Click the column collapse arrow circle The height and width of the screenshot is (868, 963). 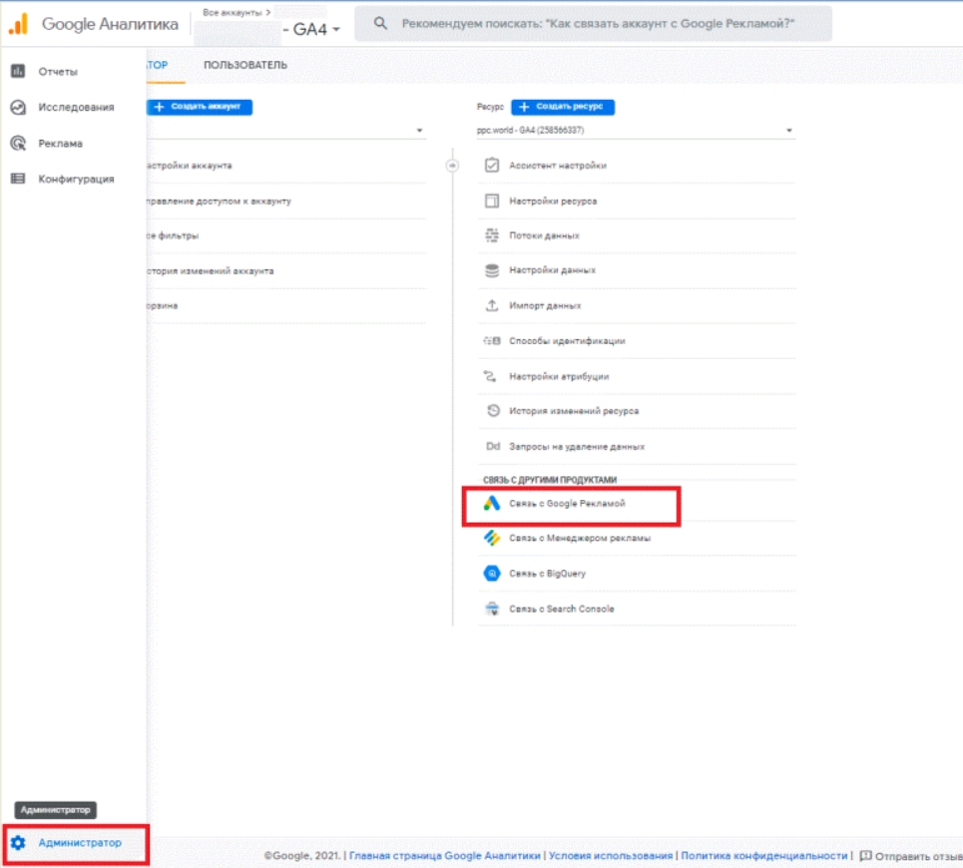[x=452, y=165]
